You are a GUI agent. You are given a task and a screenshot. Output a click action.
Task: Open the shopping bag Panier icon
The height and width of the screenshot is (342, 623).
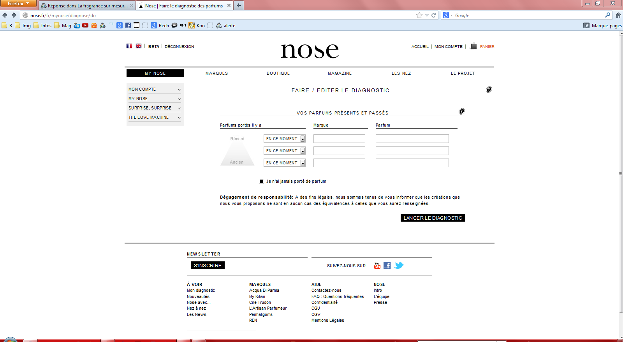click(x=473, y=46)
